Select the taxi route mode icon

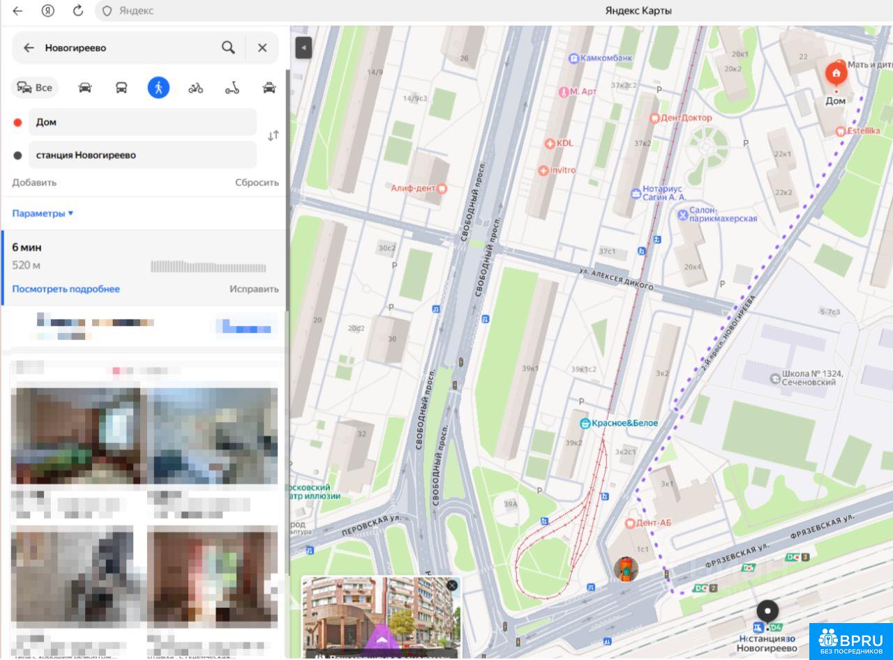pos(269,88)
